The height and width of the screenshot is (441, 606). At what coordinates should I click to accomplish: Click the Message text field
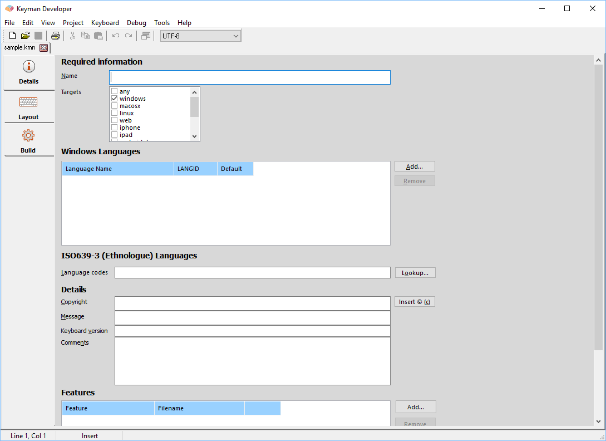tap(253, 318)
